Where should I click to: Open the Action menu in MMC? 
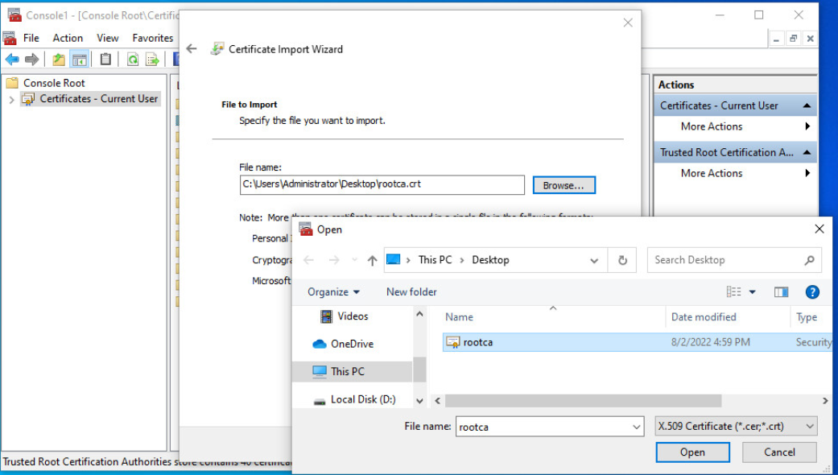[x=68, y=38]
